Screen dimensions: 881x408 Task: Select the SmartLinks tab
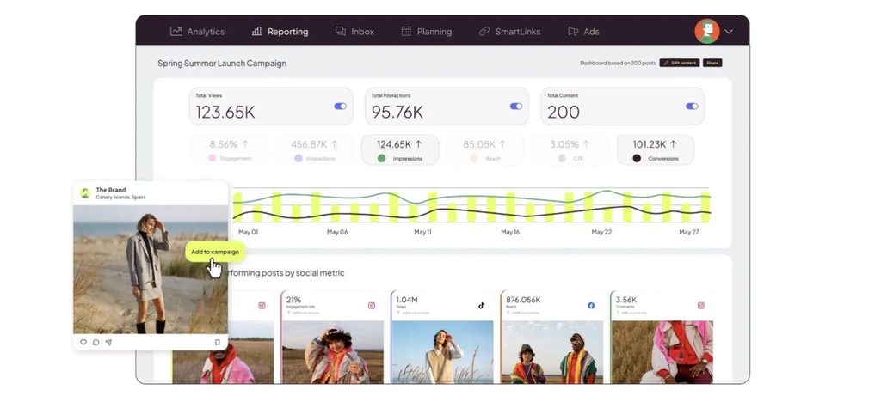[x=509, y=32]
